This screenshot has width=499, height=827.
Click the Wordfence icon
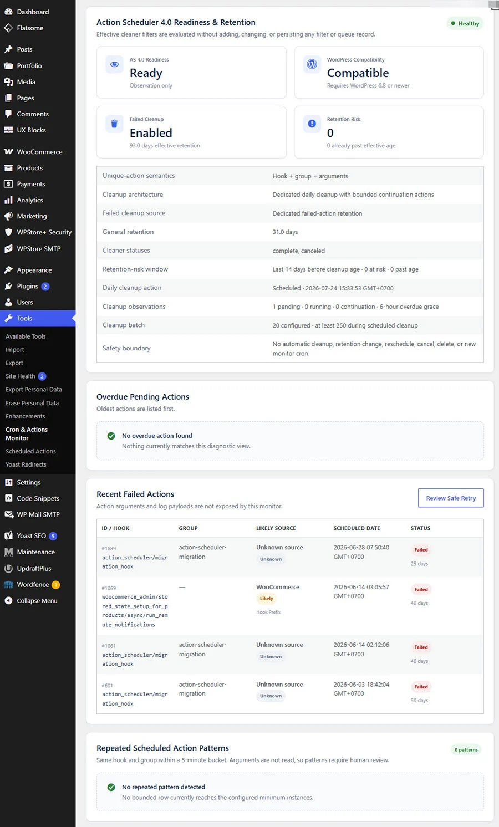[8, 584]
